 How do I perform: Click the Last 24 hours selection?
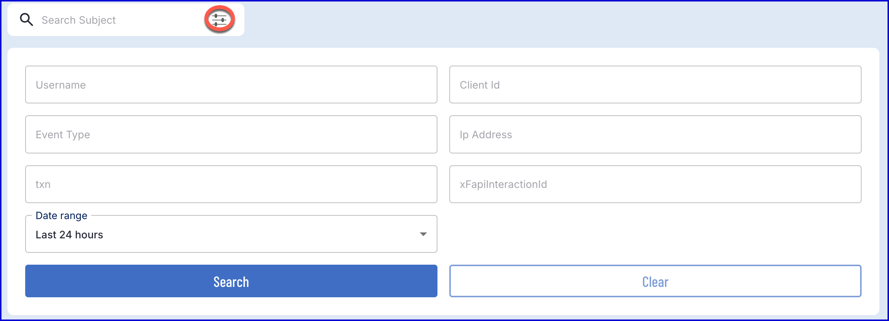pos(69,235)
